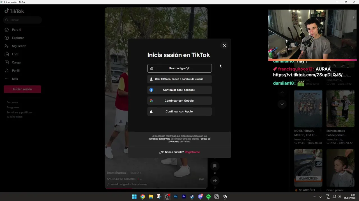The height and width of the screenshot is (201, 359).
Task: Show hidden system tray icons
Action: point(314,197)
